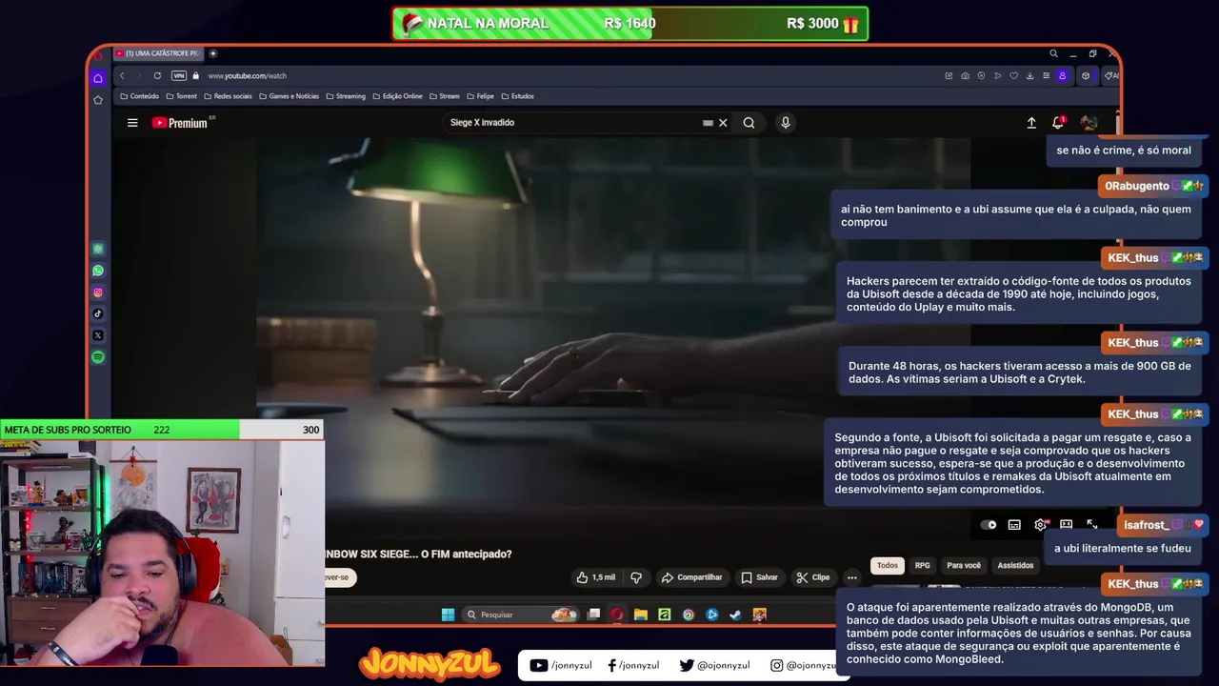
Task: Dislike the video with thumbs-down
Action: tap(636, 577)
